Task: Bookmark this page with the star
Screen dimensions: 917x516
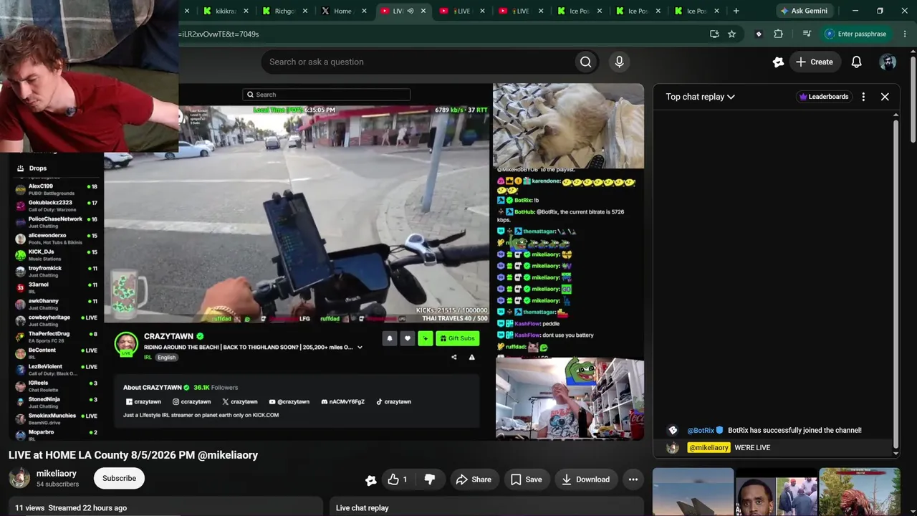Action: [x=731, y=34]
